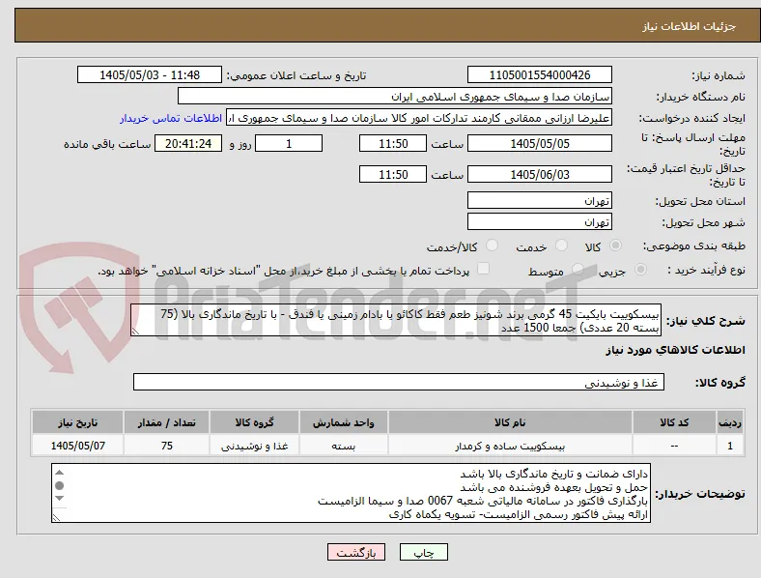Click item name cell بیسکوییت ساده و کرمدار
761x578 pixels.
pyautogui.click(x=510, y=446)
